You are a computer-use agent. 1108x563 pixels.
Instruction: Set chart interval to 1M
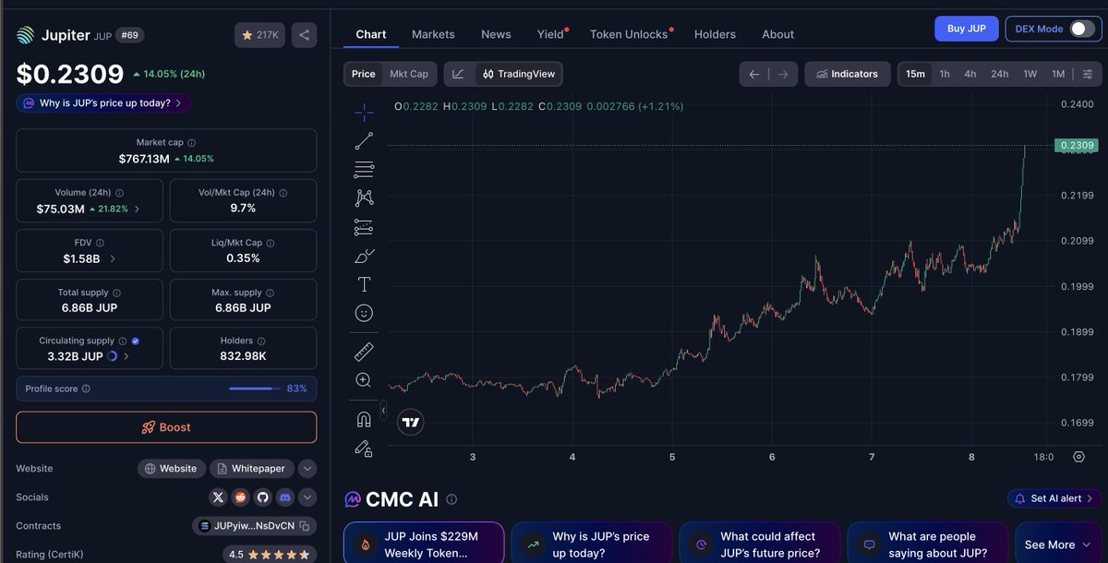click(x=1058, y=74)
